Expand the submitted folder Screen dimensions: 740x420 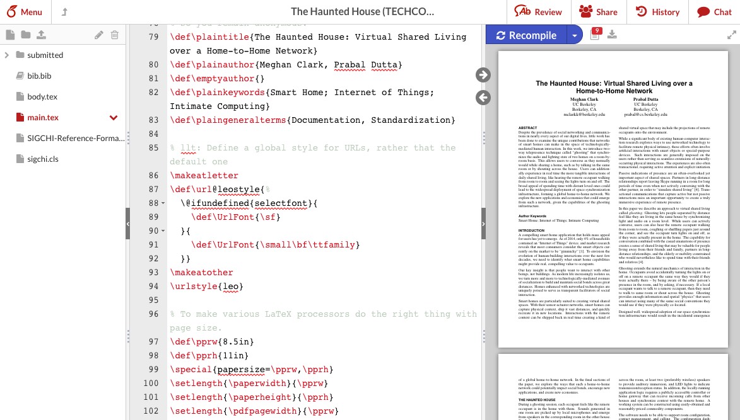pyautogui.click(x=6, y=55)
